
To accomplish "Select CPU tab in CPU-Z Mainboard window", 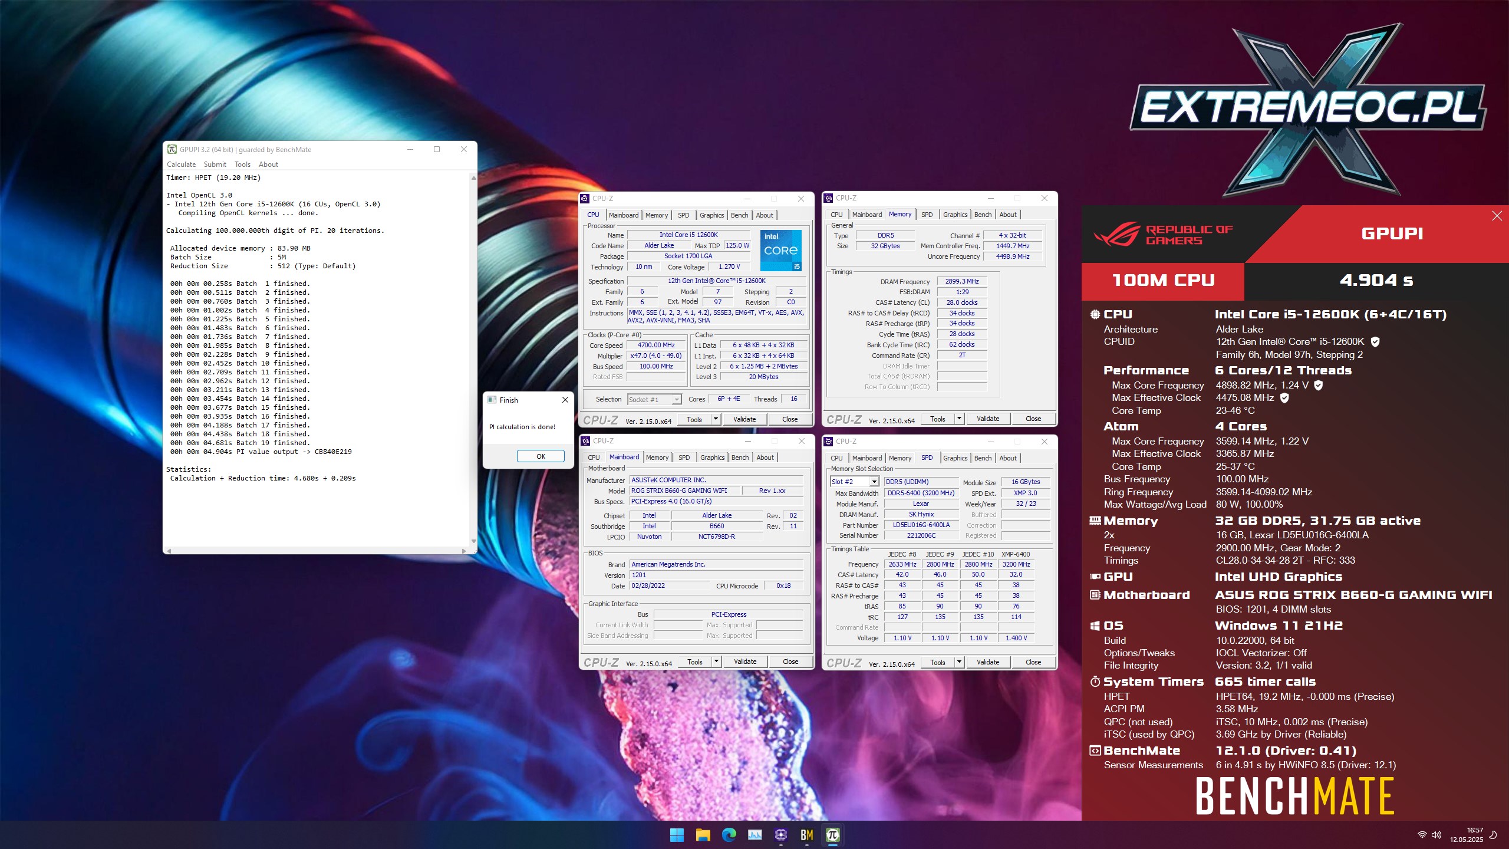I will [594, 458].
